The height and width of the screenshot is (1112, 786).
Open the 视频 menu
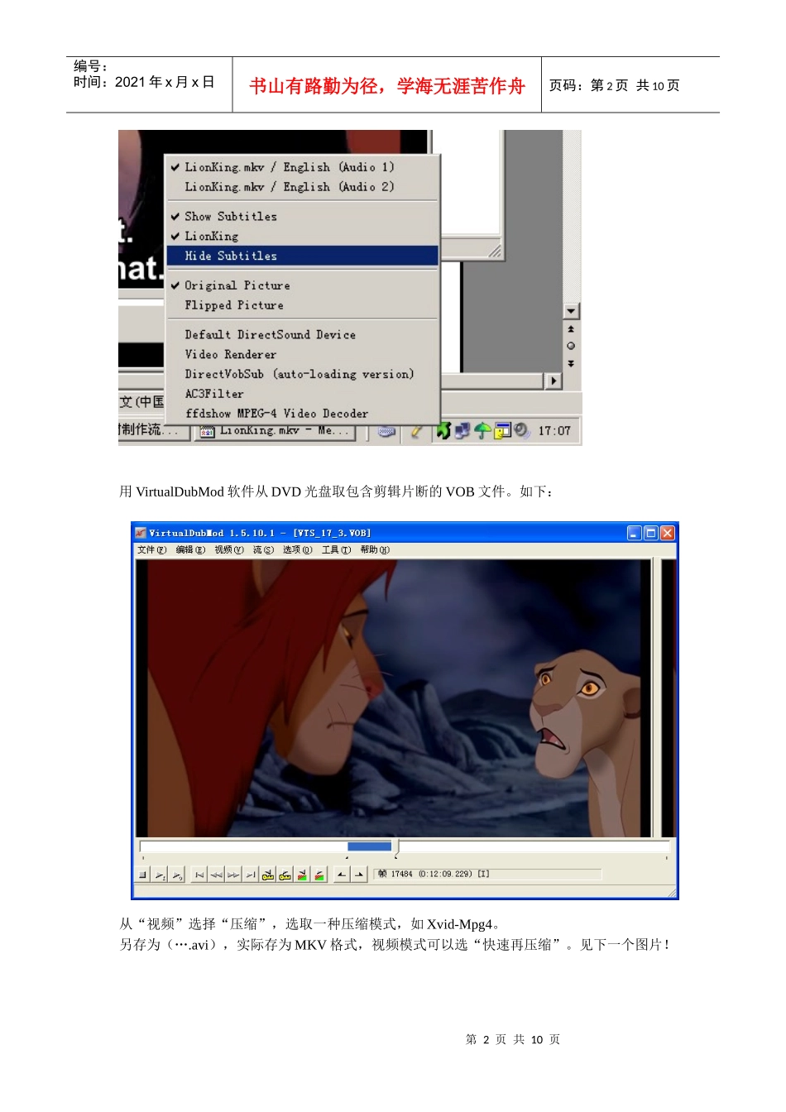point(229,550)
